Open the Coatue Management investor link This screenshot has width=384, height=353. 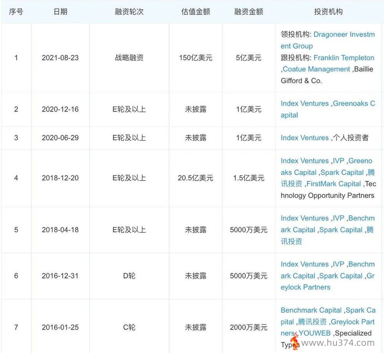pos(316,69)
